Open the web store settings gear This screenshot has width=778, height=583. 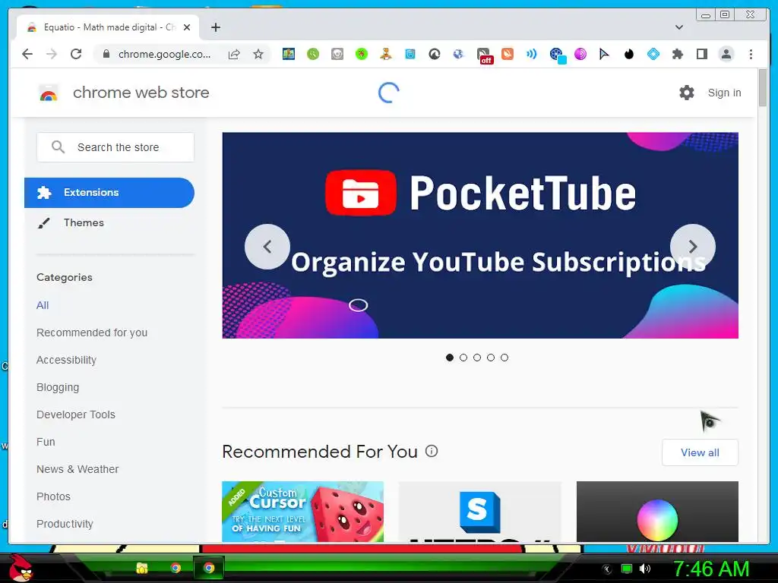[687, 93]
